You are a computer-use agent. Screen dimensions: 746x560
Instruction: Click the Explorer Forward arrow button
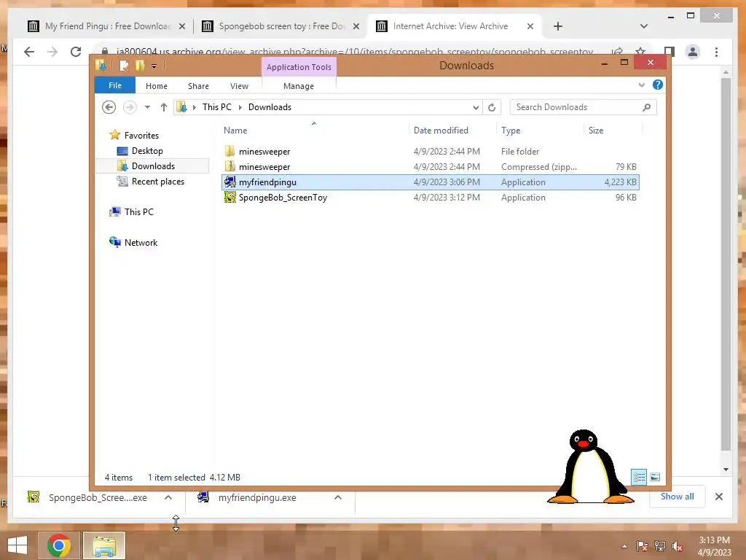(x=130, y=107)
